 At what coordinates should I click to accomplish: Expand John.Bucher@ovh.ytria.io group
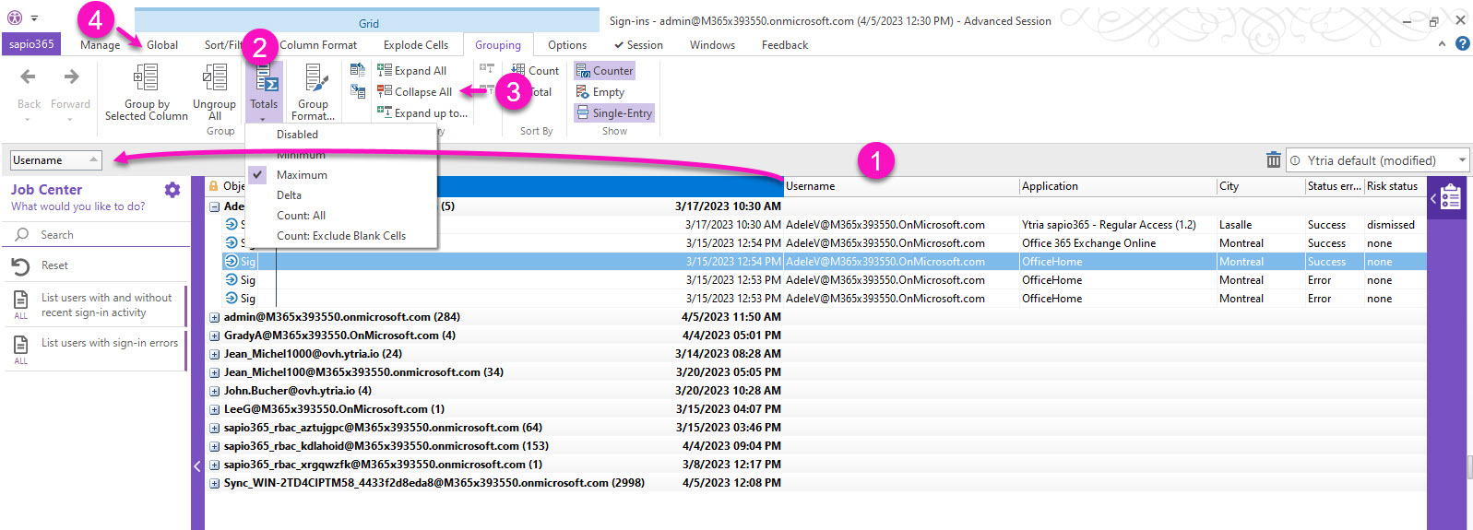215,391
